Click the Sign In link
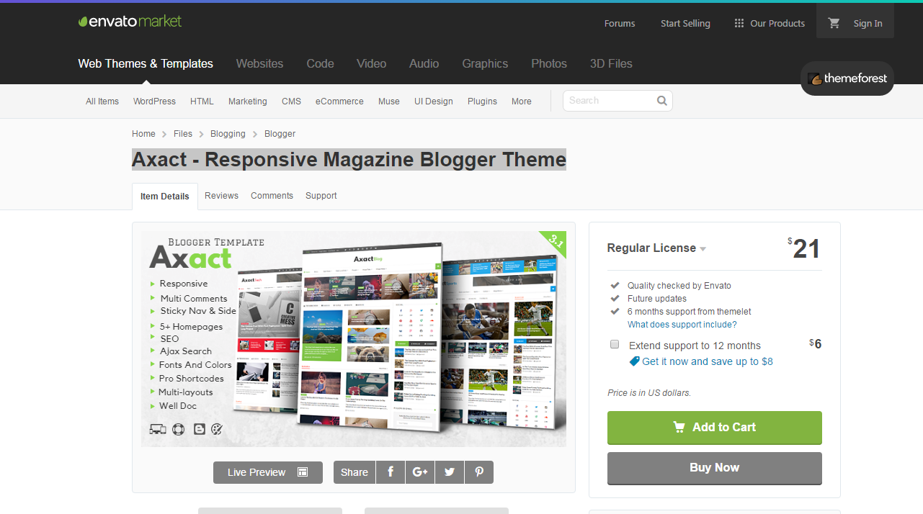923x514 pixels. [x=868, y=24]
